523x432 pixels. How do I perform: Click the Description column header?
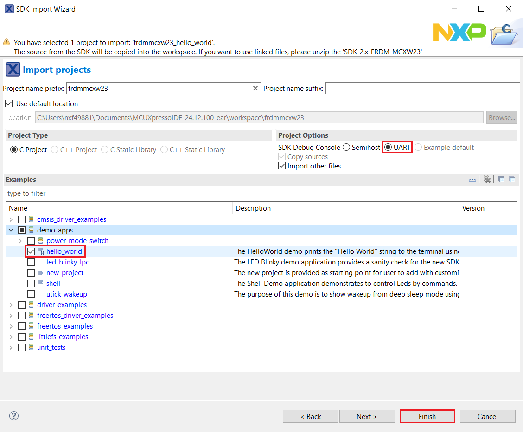(x=345, y=208)
